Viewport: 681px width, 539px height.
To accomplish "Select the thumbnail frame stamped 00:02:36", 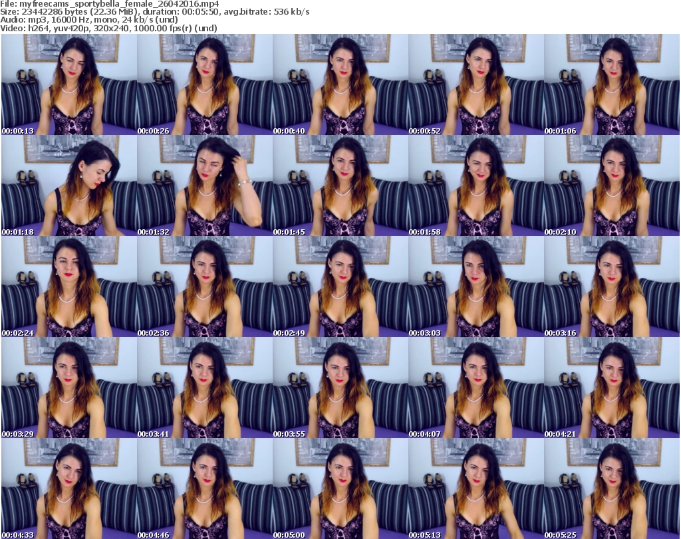I will coord(205,286).
